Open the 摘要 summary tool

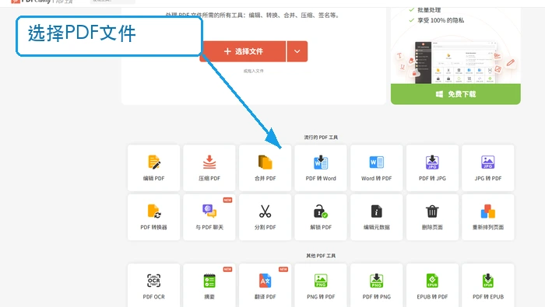point(209,285)
